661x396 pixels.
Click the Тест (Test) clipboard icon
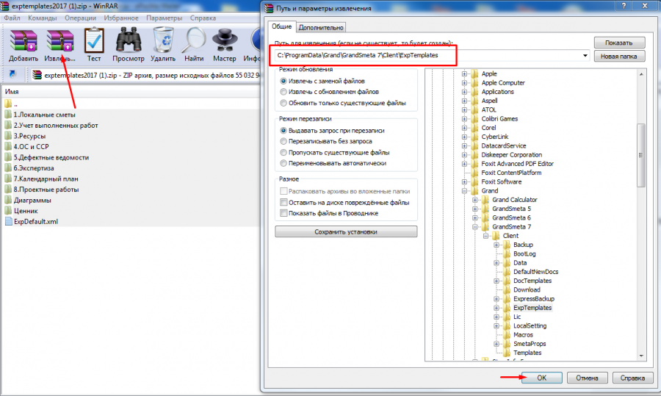[94, 41]
